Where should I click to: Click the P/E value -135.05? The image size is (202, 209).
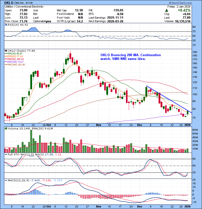pos(118,10)
